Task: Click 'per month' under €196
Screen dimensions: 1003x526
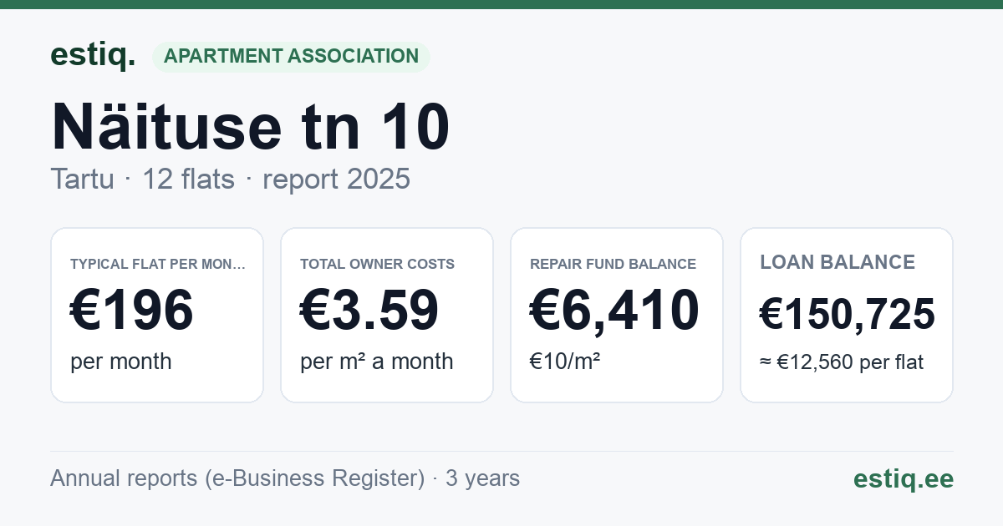Action: click(121, 362)
